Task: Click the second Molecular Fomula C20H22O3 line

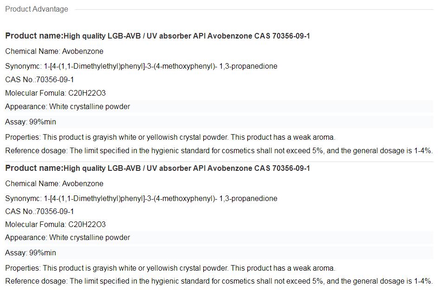Action: (x=55, y=224)
